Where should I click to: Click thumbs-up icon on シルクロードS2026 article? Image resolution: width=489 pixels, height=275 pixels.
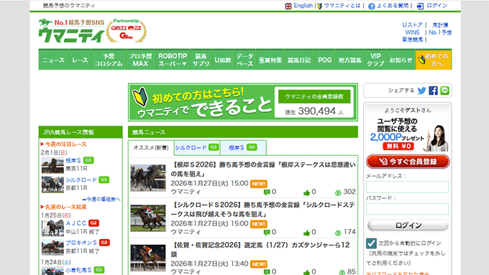point(306,233)
